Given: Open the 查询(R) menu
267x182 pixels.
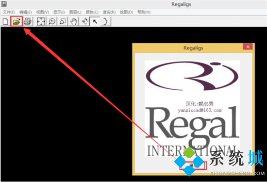Looking at the screenshot, I should coord(109,12).
